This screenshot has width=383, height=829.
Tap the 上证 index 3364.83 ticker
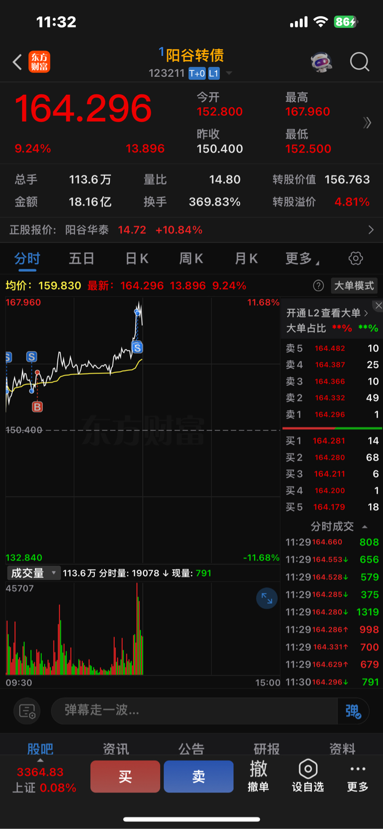tap(44, 780)
